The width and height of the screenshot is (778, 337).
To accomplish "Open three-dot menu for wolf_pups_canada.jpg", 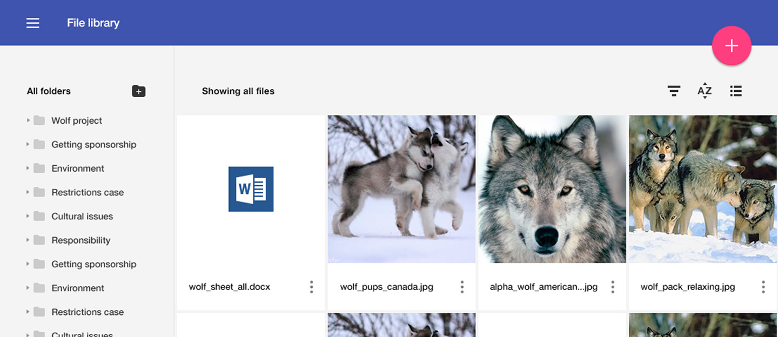I will point(462,287).
